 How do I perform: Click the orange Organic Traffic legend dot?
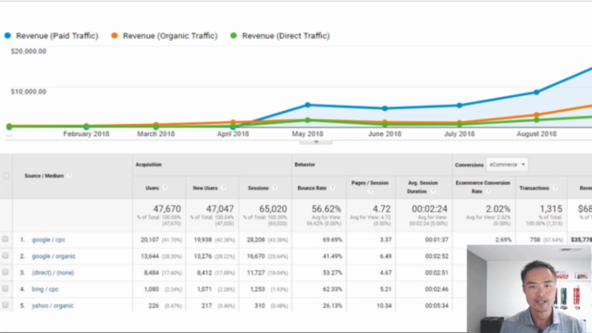[x=115, y=36]
